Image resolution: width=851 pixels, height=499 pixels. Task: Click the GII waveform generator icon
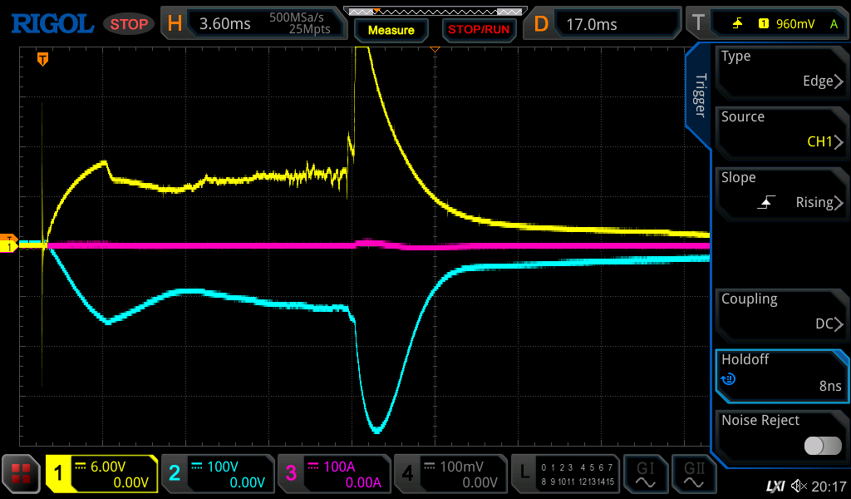(694, 474)
